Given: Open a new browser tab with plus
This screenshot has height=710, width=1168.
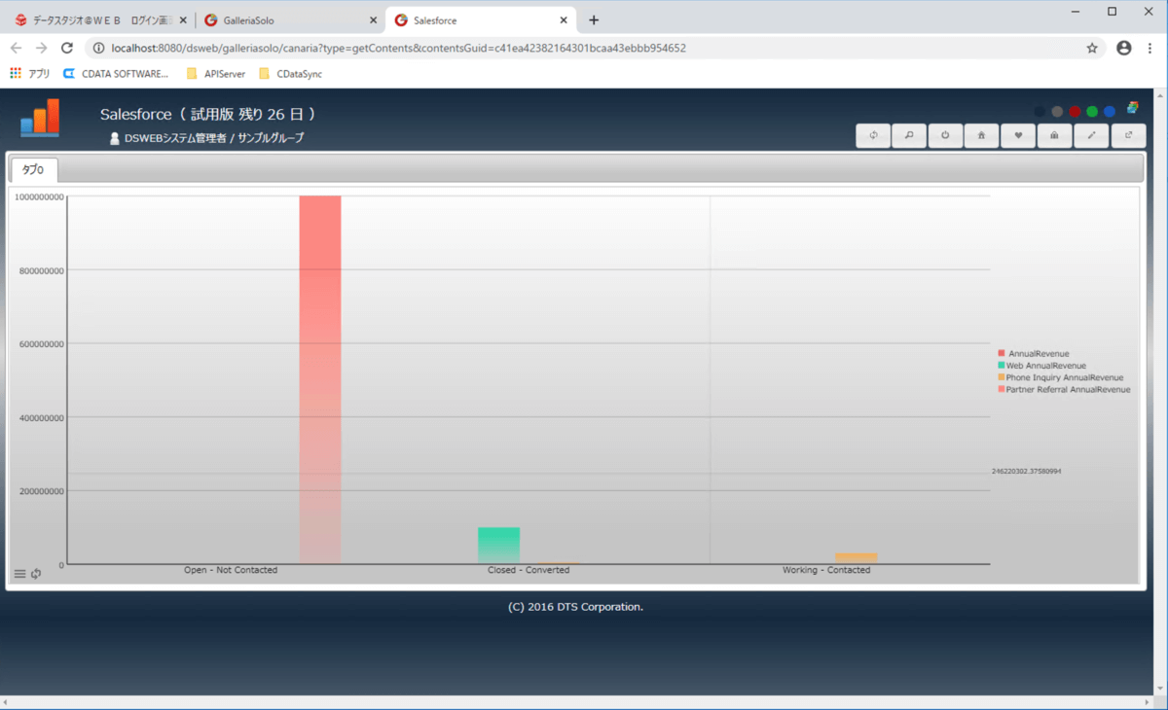Looking at the screenshot, I should (594, 19).
